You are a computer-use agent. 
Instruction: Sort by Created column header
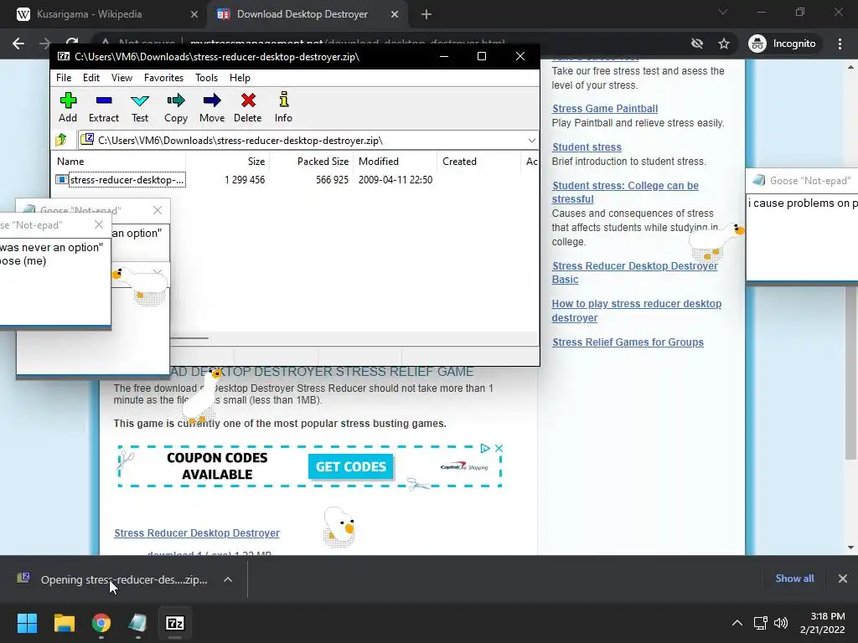[x=478, y=162]
